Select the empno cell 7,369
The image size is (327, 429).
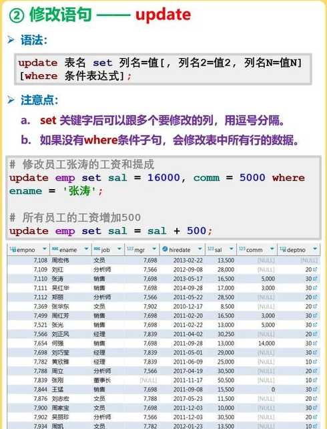pos(41,307)
